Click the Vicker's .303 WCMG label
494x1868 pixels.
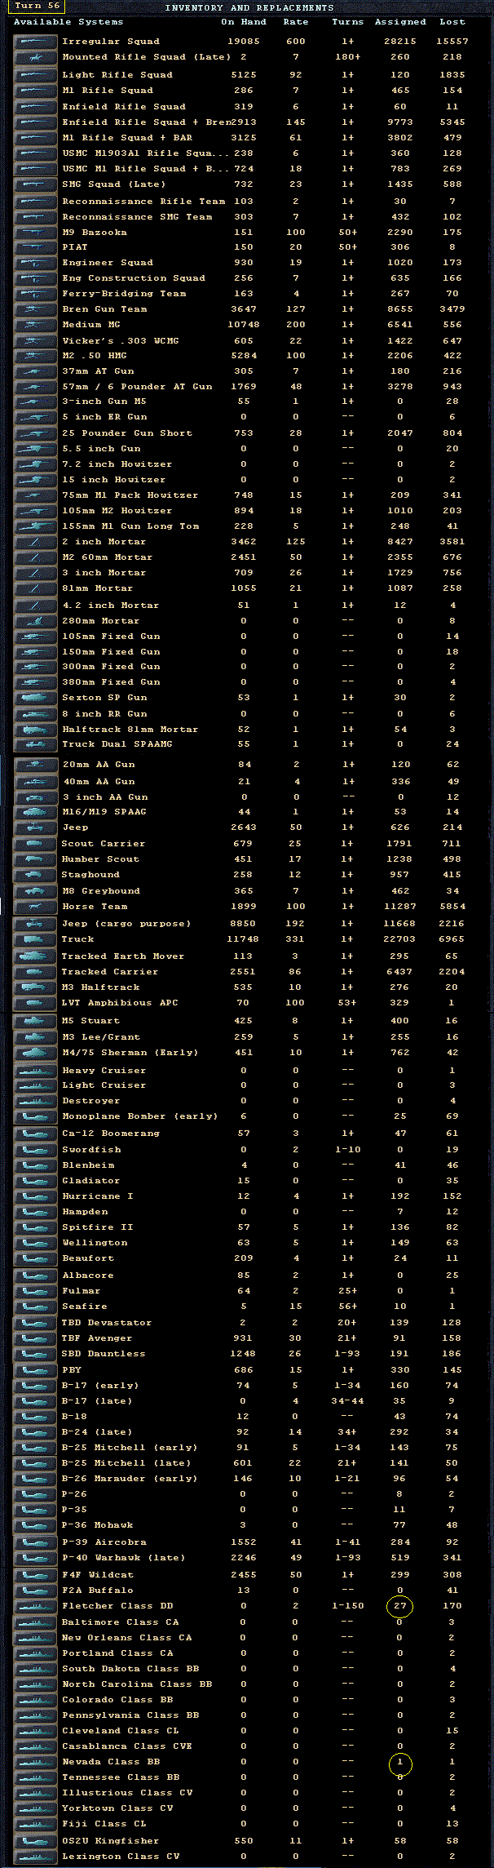pyautogui.click(x=121, y=340)
